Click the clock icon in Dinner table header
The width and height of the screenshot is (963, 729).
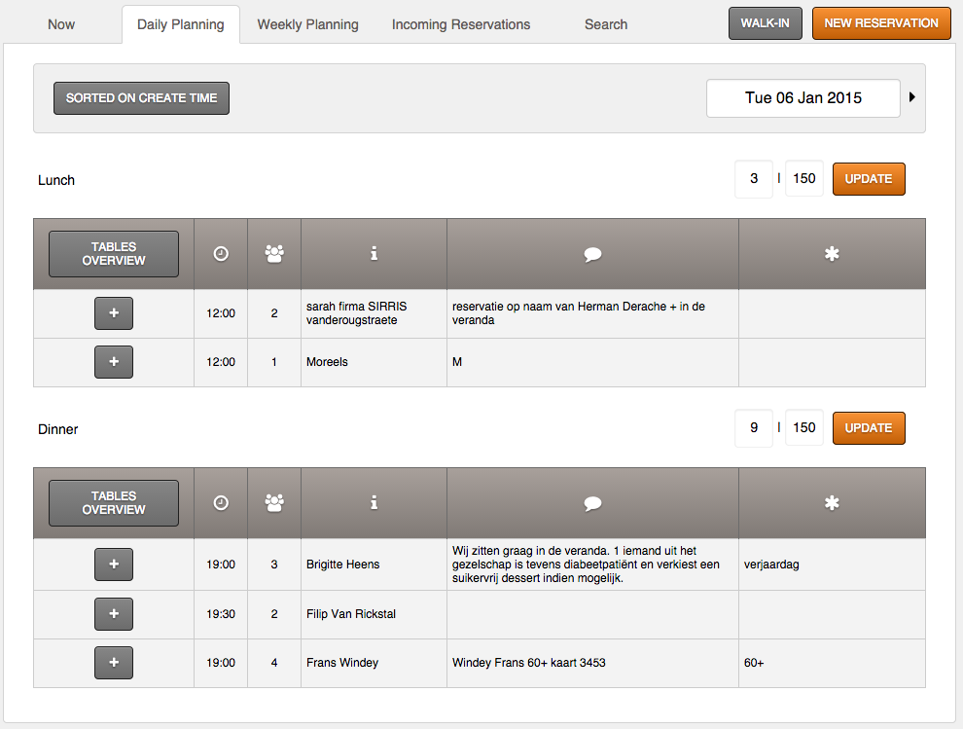coord(221,503)
